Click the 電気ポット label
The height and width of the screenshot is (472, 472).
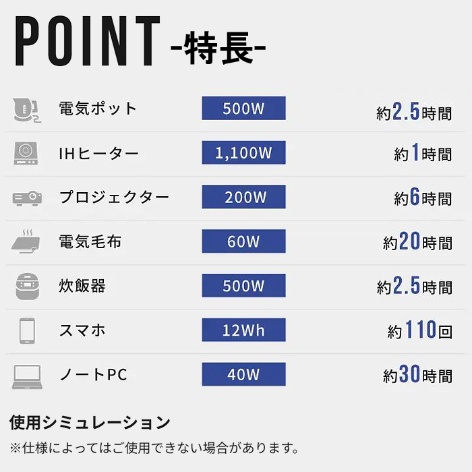[x=98, y=109]
